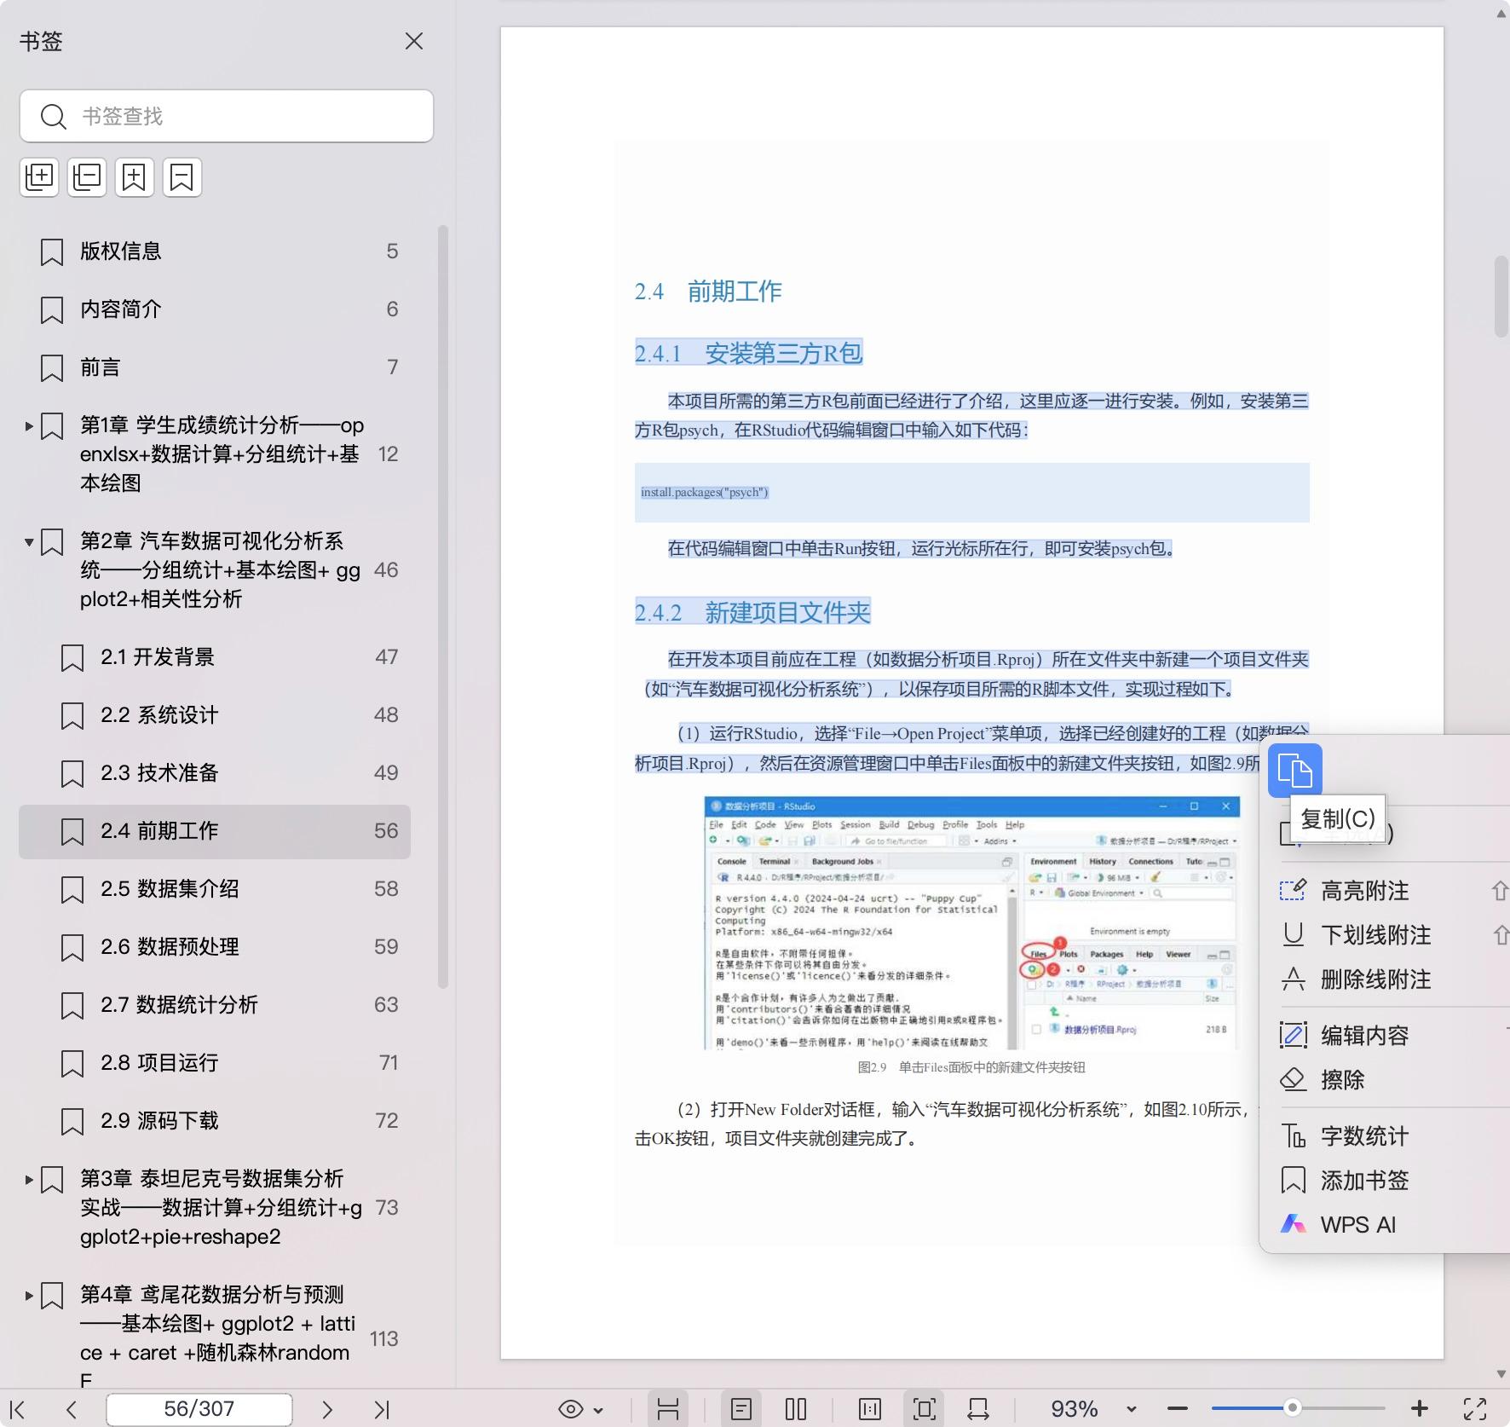Enter fullscreen mode from status bar
This screenshot has height=1427, width=1510.
(1475, 1409)
